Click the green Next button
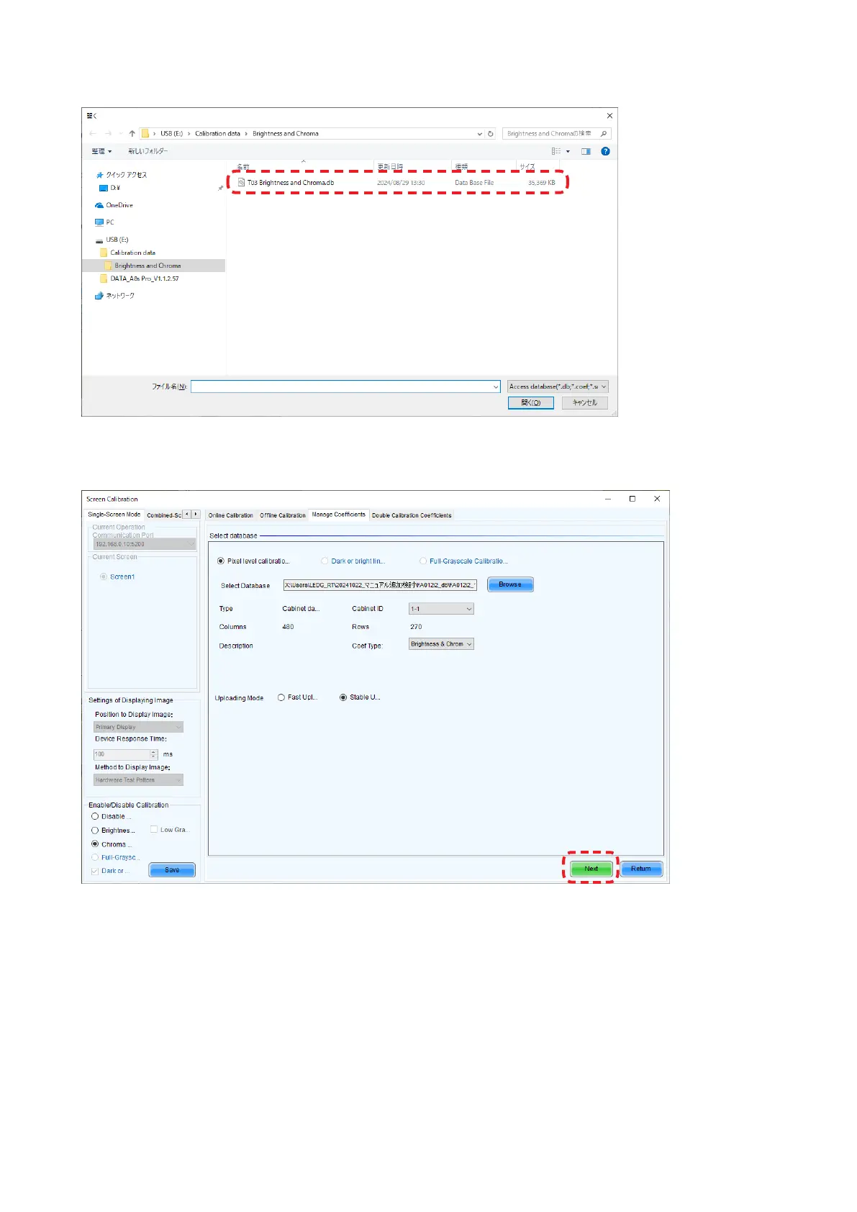The height and width of the screenshot is (1212, 857). (591, 869)
